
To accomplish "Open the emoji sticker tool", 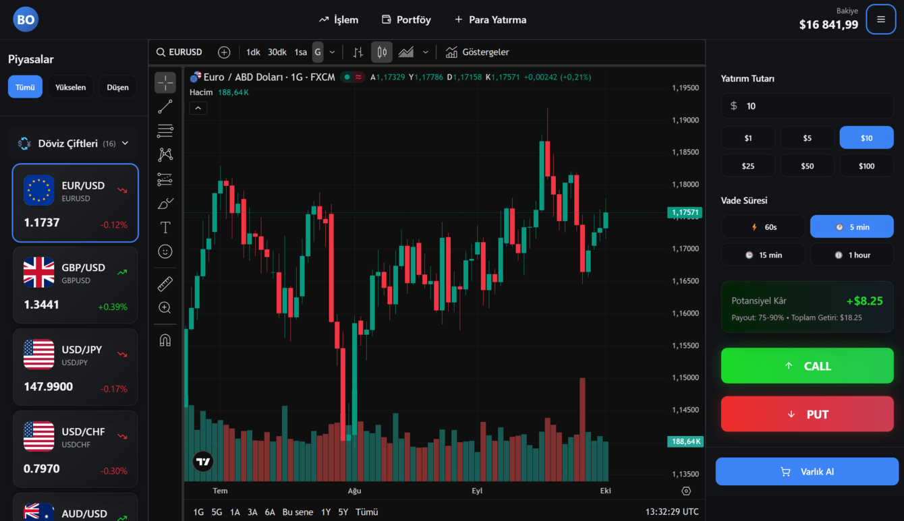I will tap(165, 251).
